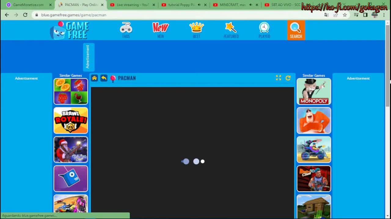Open the racing cars game thumbnail
Screen dimensions: 391x219
(x=71, y=203)
